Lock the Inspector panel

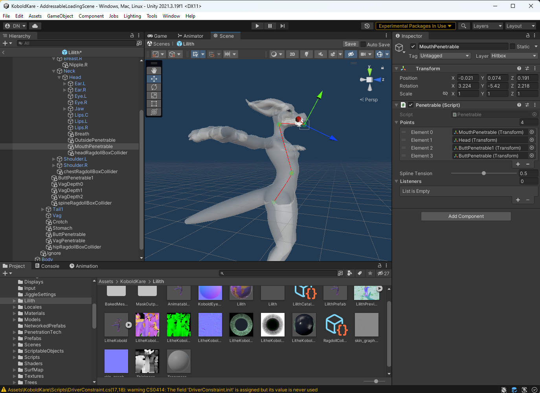[528, 36]
